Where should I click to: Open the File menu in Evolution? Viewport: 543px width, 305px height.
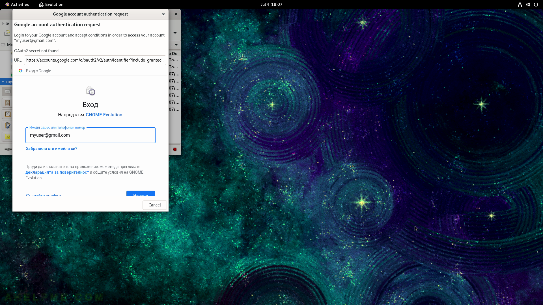pos(6,23)
